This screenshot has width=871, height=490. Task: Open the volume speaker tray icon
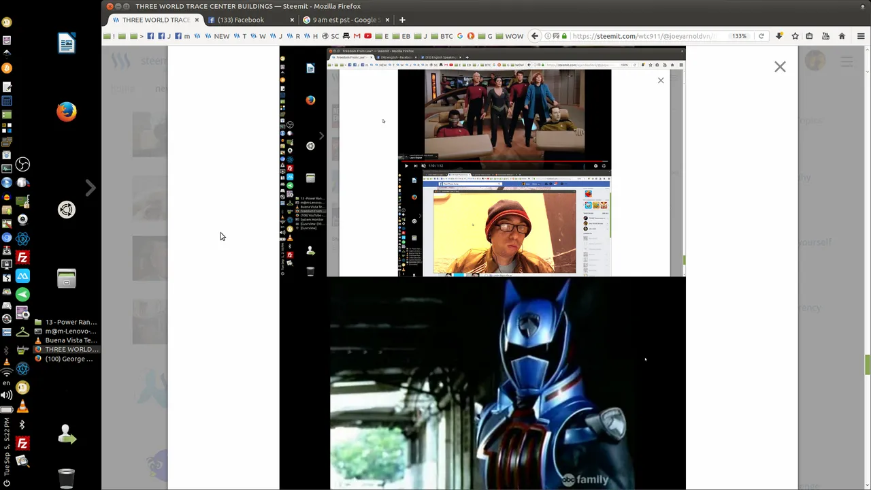click(7, 395)
